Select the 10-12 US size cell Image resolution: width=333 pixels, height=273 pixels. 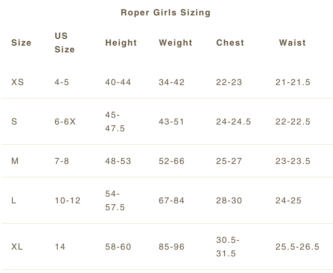[x=68, y=201]
